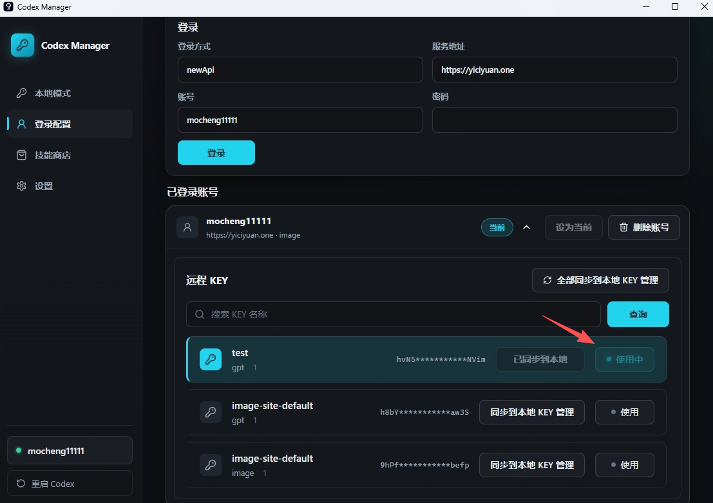Click 使用 for the 9hPf key row
This screenshot has width=713, height=503.
tap(625, 465)
